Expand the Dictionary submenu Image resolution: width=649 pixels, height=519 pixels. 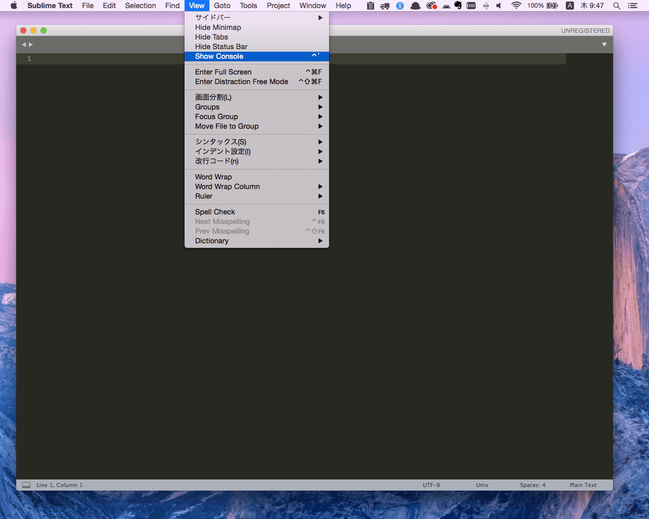pyautogui.click(x=257, y=241)
